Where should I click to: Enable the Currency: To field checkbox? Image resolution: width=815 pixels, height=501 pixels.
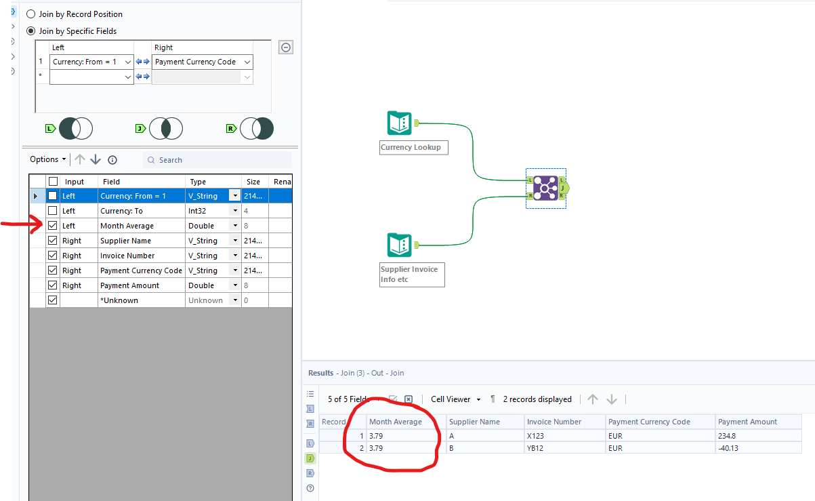pos(52,210)
